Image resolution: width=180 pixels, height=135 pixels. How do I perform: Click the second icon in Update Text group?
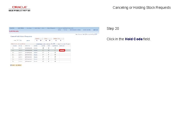61,40
